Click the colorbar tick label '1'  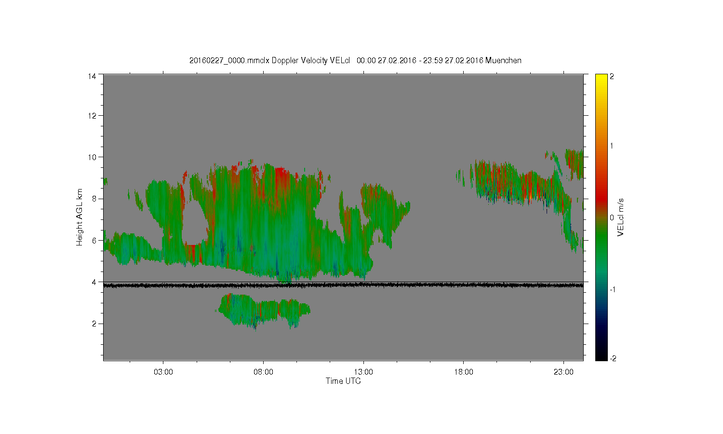pos(612,146)
